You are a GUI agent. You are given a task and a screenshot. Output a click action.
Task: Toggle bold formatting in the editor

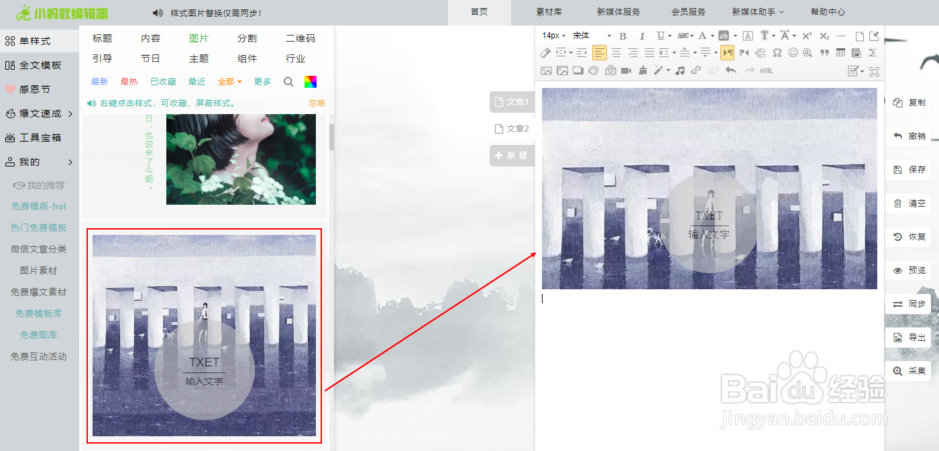pyautogui.click(x=622, y=36)
